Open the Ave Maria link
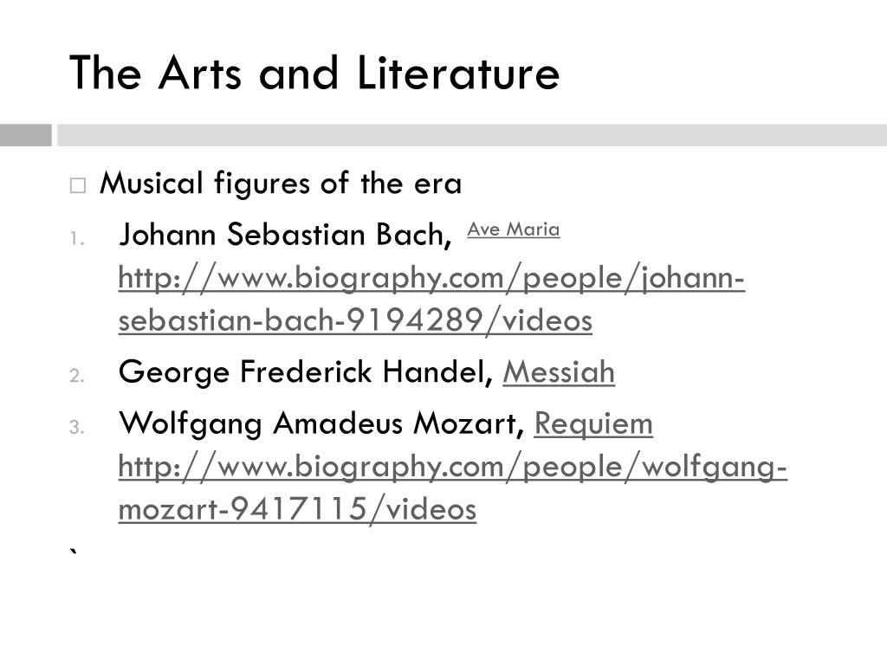The image size is (887, 665). (513, 229)
